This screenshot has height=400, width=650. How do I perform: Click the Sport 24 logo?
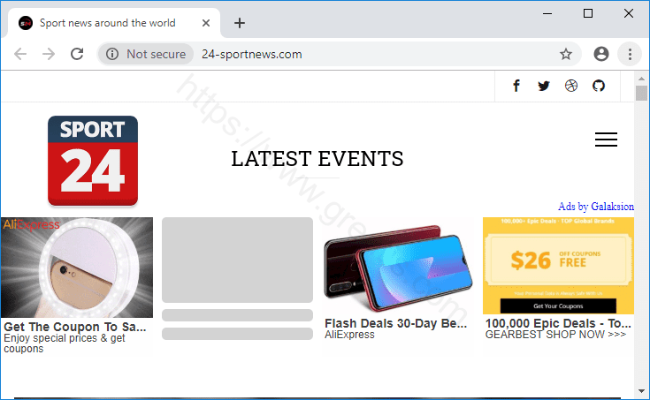click(93, 160)
